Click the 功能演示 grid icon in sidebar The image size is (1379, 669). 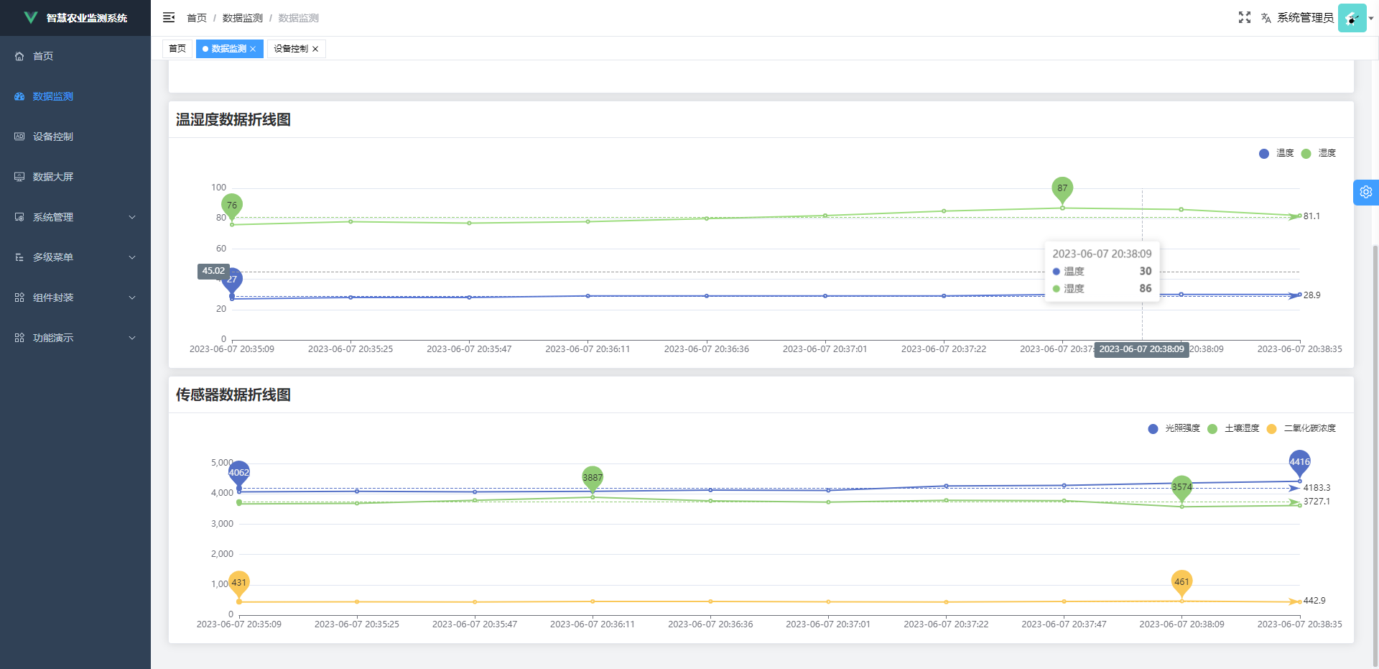pos(19,338)
